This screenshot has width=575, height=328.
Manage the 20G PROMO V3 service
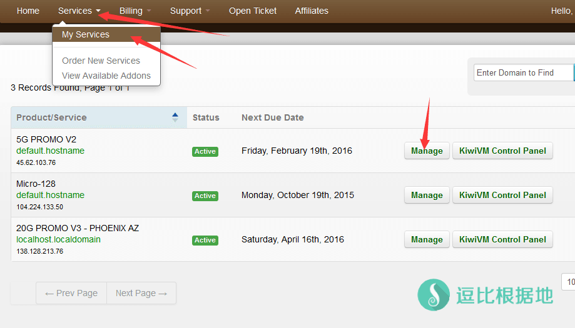[x=427, y=239]
